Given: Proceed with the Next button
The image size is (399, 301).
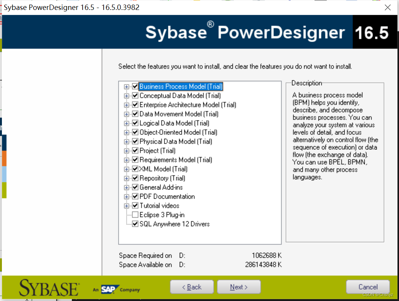Looking at the screenshot, I should (x=239, y=287).
